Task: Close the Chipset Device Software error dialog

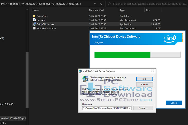Action: [152, 71]
